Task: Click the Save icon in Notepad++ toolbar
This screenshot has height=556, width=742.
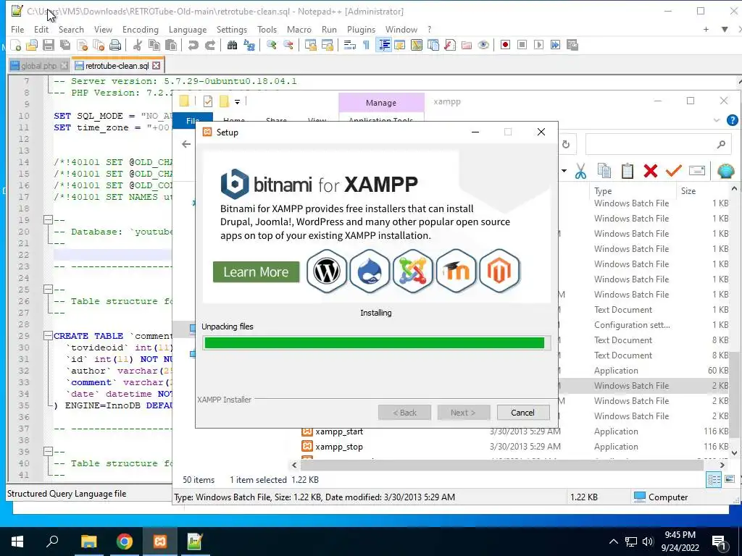Action: point(49,45)
